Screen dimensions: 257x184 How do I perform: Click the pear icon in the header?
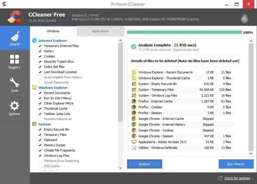[245, 18]
